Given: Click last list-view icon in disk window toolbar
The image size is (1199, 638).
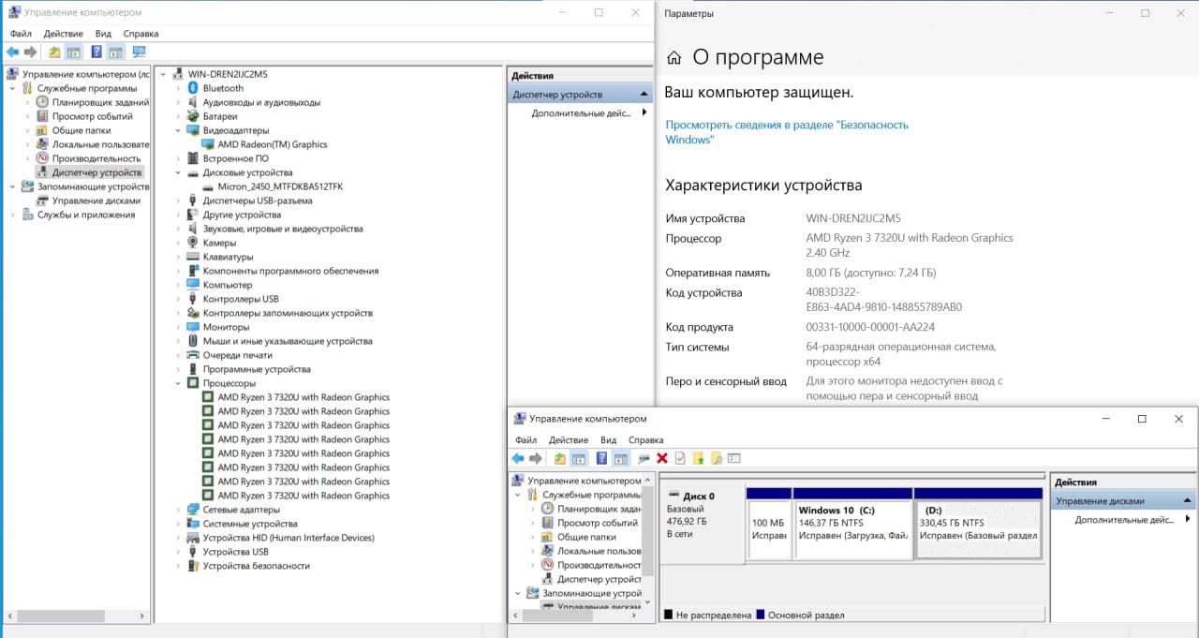Looking at the screenshot, I should pyautogui.click(x=734, y=458).
